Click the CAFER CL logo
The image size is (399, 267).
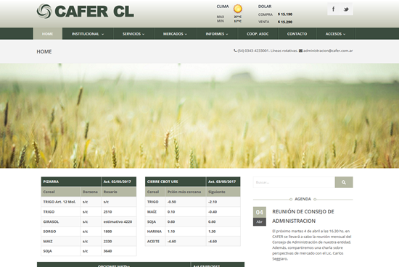(86, 12)
